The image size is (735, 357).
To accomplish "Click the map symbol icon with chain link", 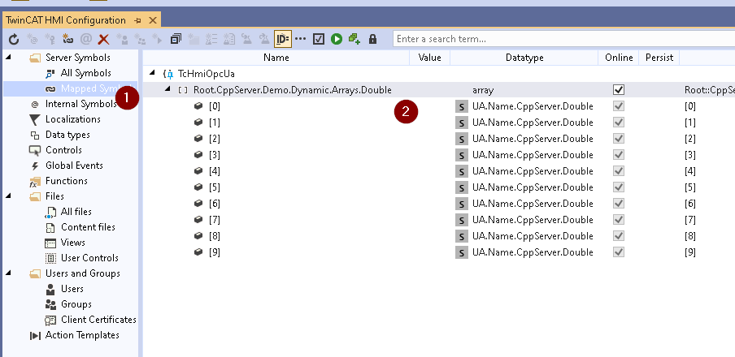I will (68, 39).
